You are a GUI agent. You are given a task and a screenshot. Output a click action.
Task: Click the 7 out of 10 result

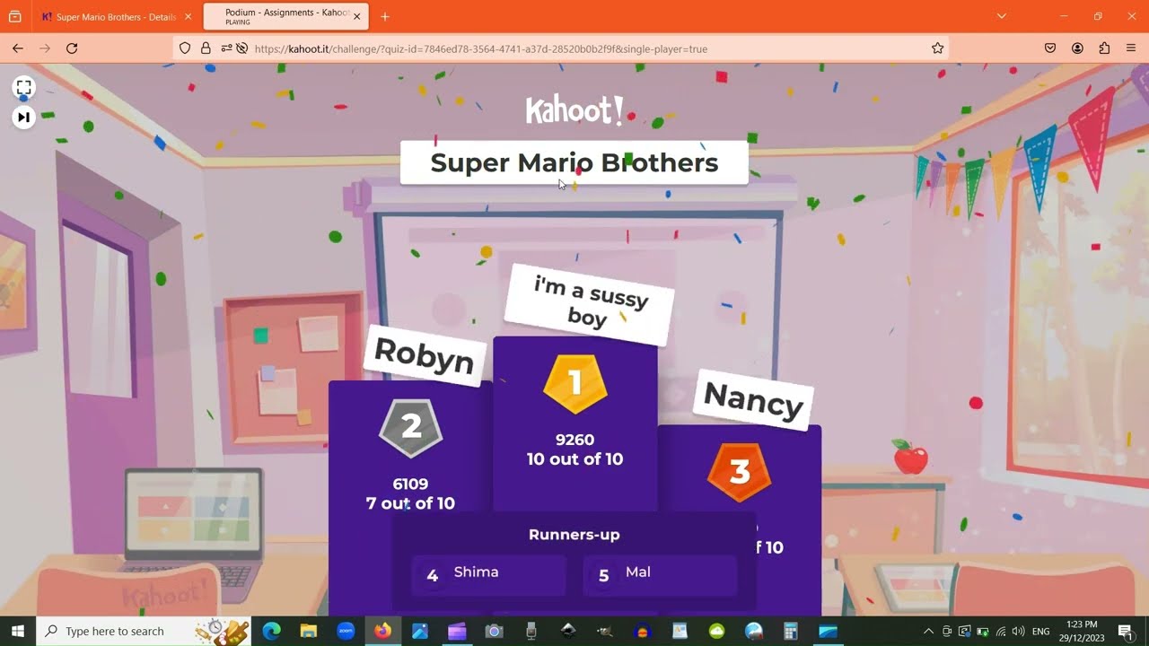coord(410,503)
